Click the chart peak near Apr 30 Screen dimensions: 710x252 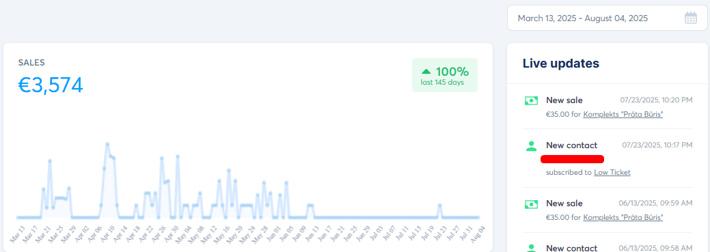click(178, 156)
